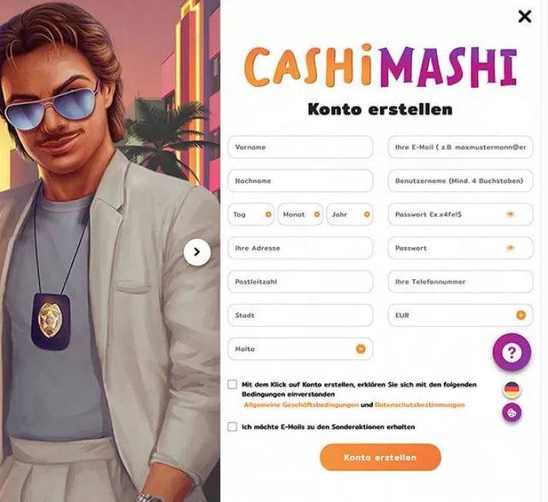
Task: Open the purple help question-mark button
Action: click(x=512, y=352)
